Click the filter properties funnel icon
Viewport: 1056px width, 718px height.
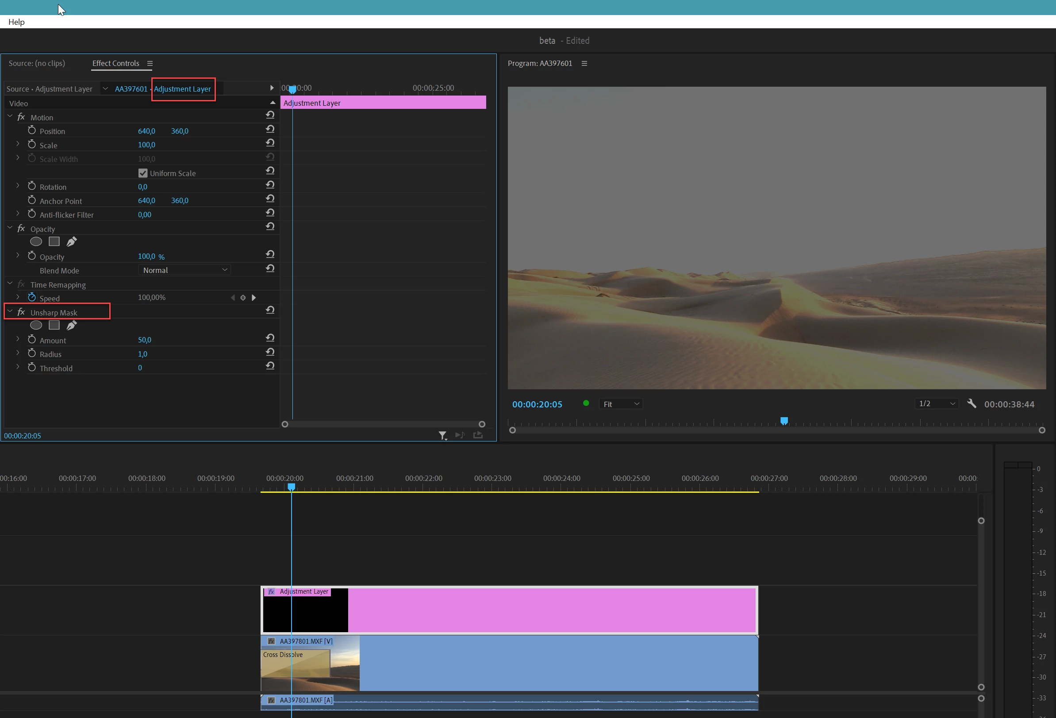click(442, 435)
